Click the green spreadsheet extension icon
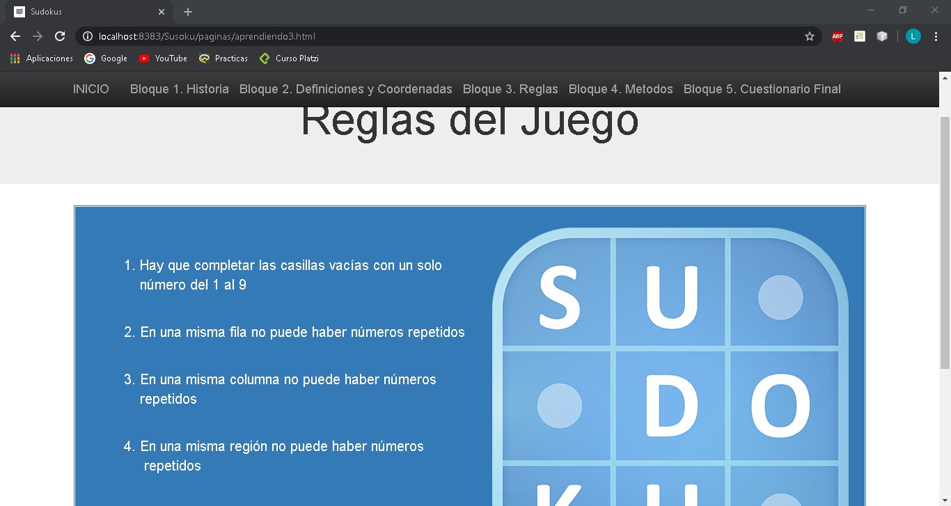The image size is (951, 506). click(x=859, y=36)
